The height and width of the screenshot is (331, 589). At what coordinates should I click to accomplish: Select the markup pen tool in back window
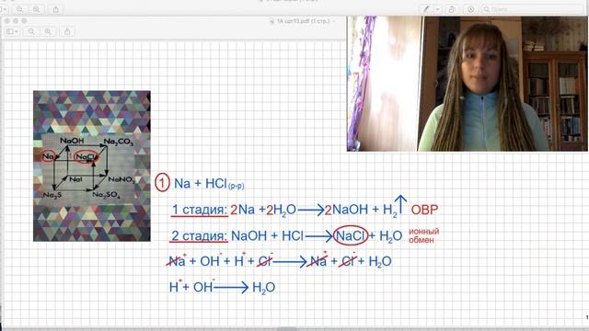coord(426,9)
